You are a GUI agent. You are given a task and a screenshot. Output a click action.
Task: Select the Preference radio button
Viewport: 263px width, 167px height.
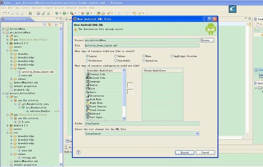click(x=87, y=60)
